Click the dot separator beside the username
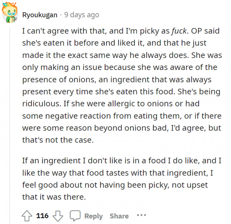The height and width of the screenshot is (224, 231). click(60, 15)
